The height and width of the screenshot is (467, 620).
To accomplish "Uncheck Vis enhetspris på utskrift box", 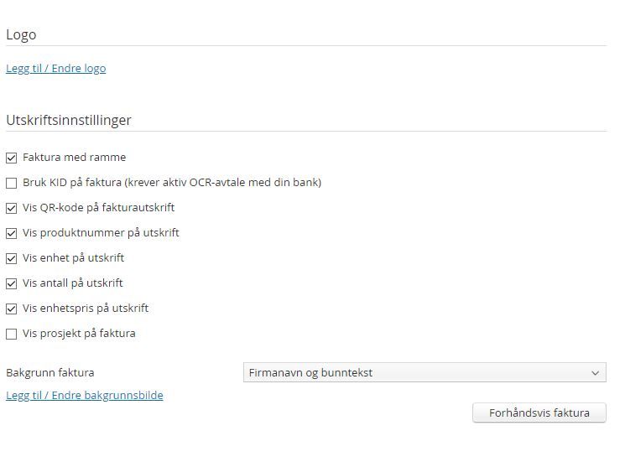I will pyautogui.click(x=12, y=309).
